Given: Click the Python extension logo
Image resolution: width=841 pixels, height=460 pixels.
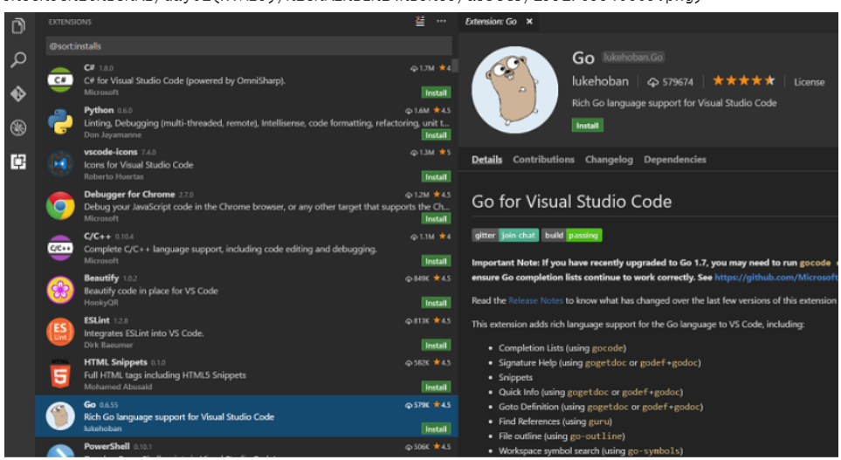Looking at the screenshot, I should pos(60,121).
